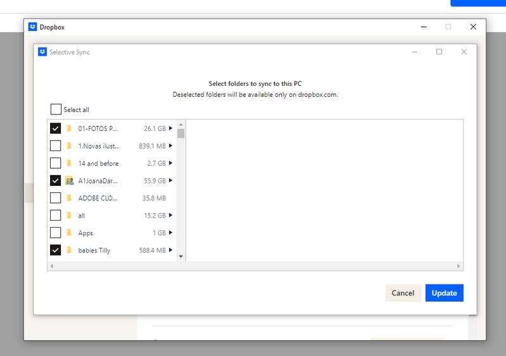Select the 01-FOTOS P... folder name
This screenshot has width=506, height=356.
pos(98,128)
